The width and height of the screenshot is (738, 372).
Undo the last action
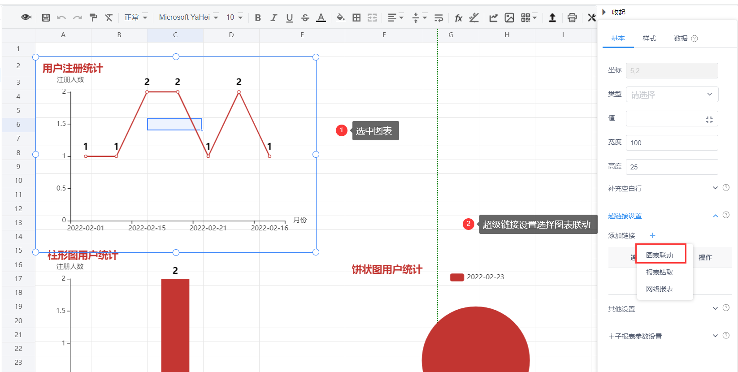(61, 17)
